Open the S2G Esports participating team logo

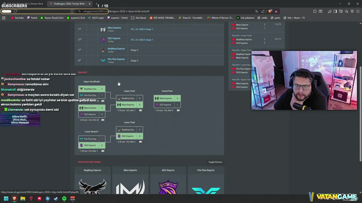(x=168, y=187)
